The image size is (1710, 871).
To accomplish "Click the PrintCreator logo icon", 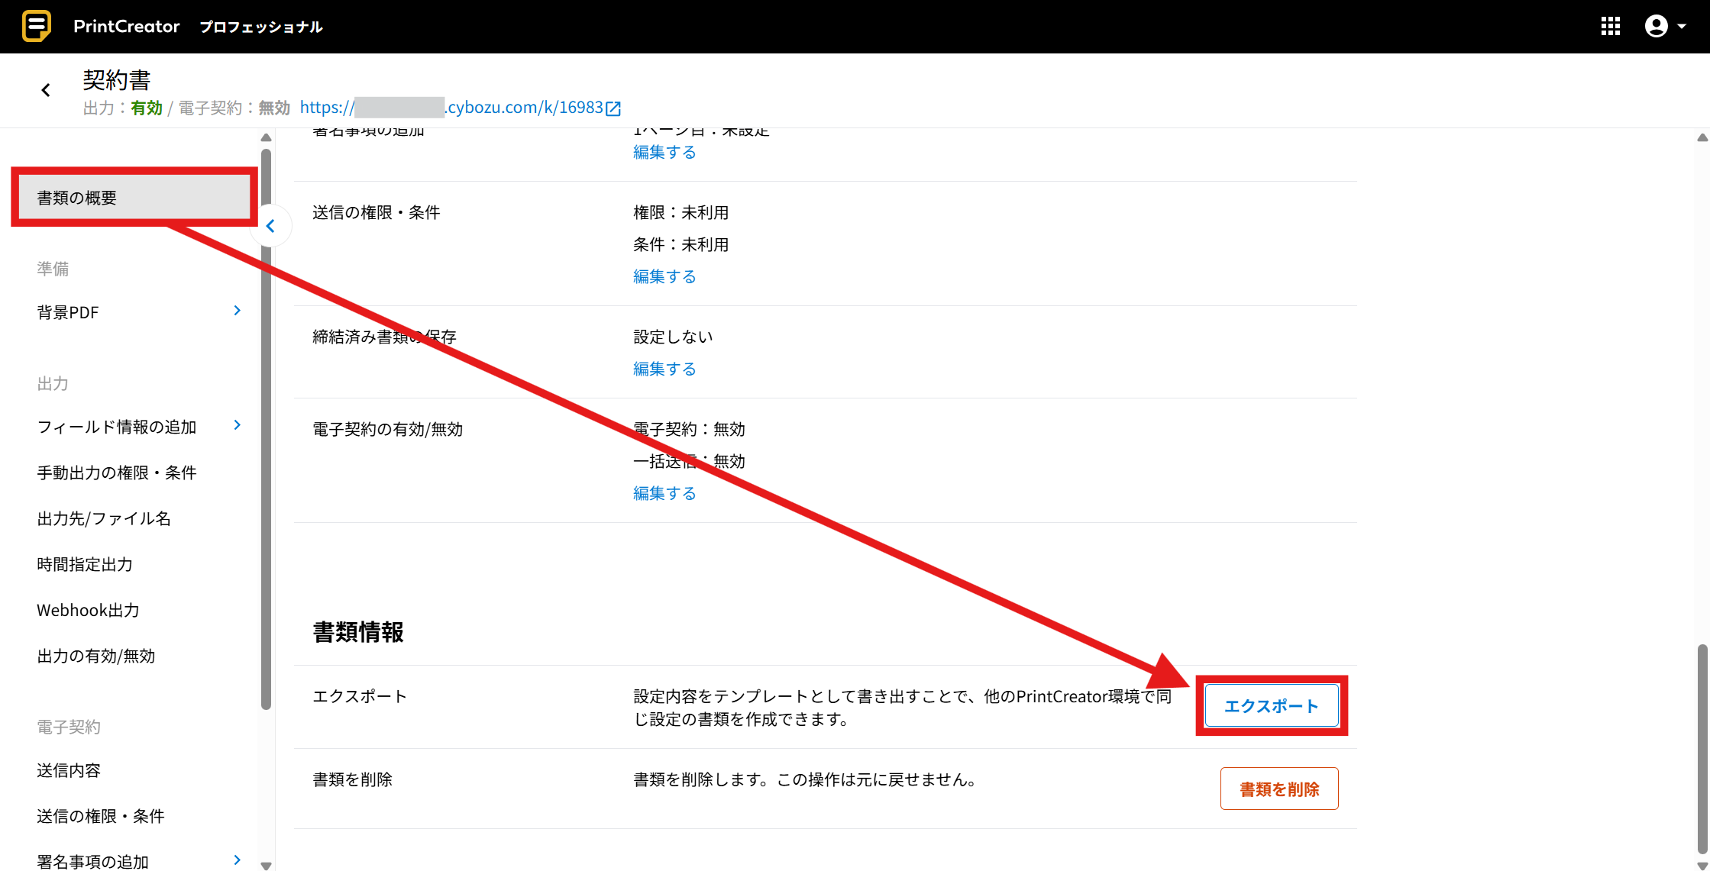I will coord(37,26).
